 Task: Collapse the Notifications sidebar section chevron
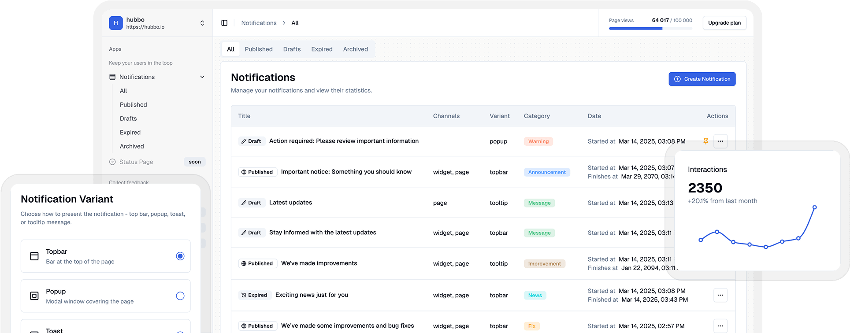click(x=202, y=77)
